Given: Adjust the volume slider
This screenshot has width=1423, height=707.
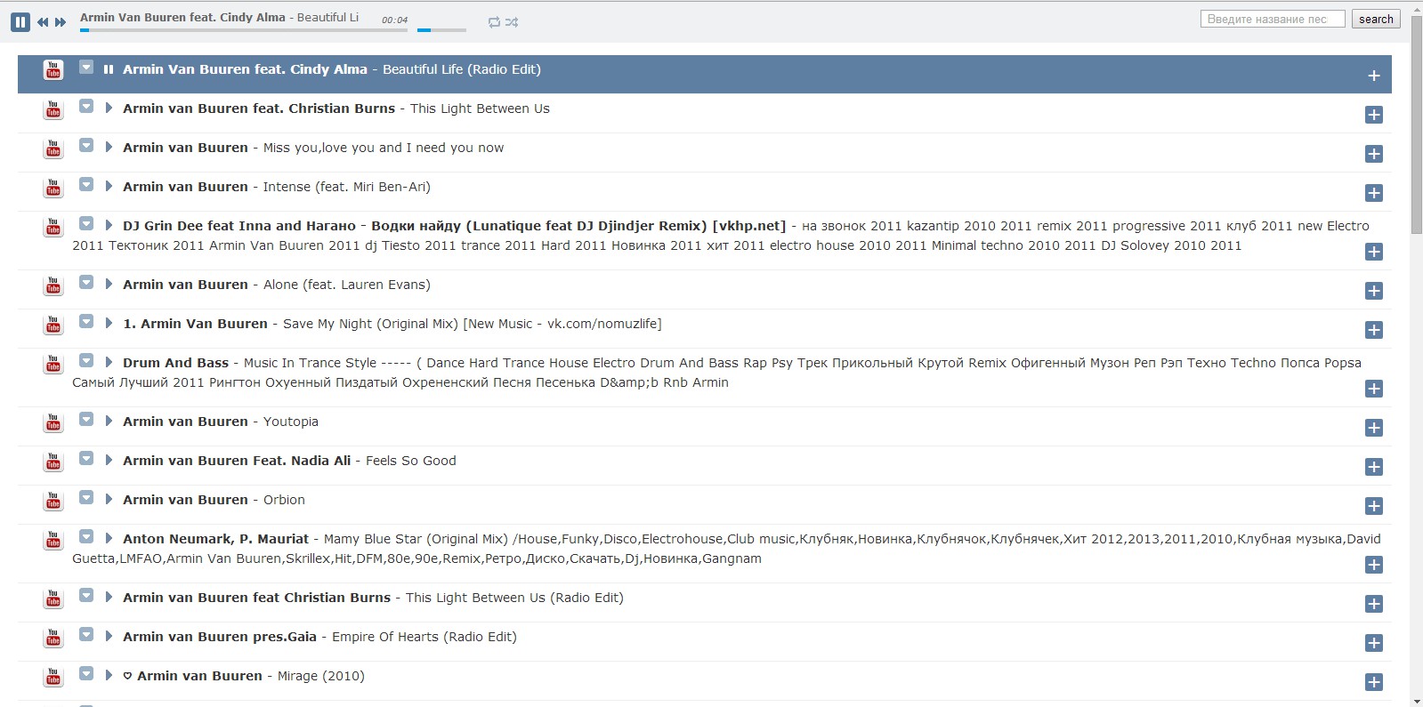Looking at the screenshot, I should tap(441, 30).
